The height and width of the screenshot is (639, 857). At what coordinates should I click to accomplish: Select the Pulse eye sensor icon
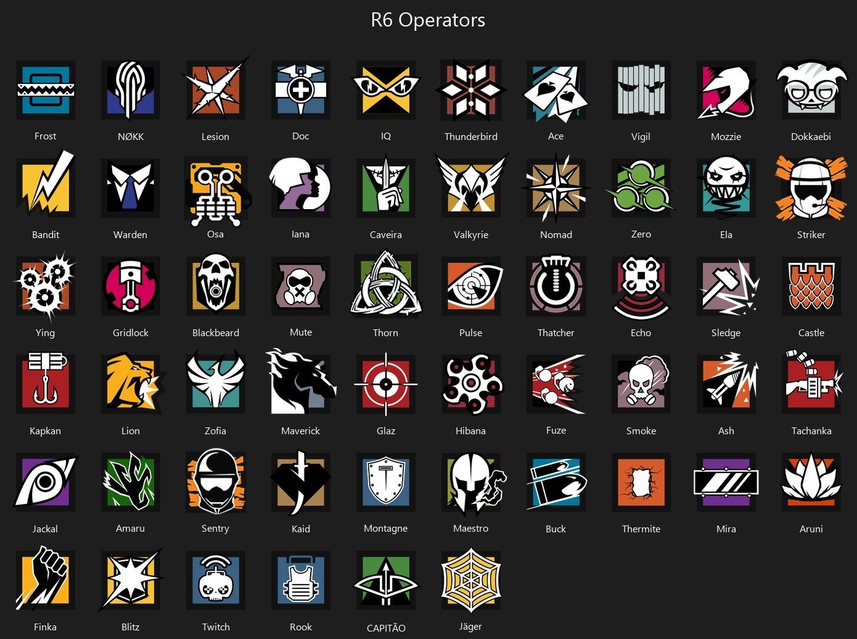[x=472, y=286]
